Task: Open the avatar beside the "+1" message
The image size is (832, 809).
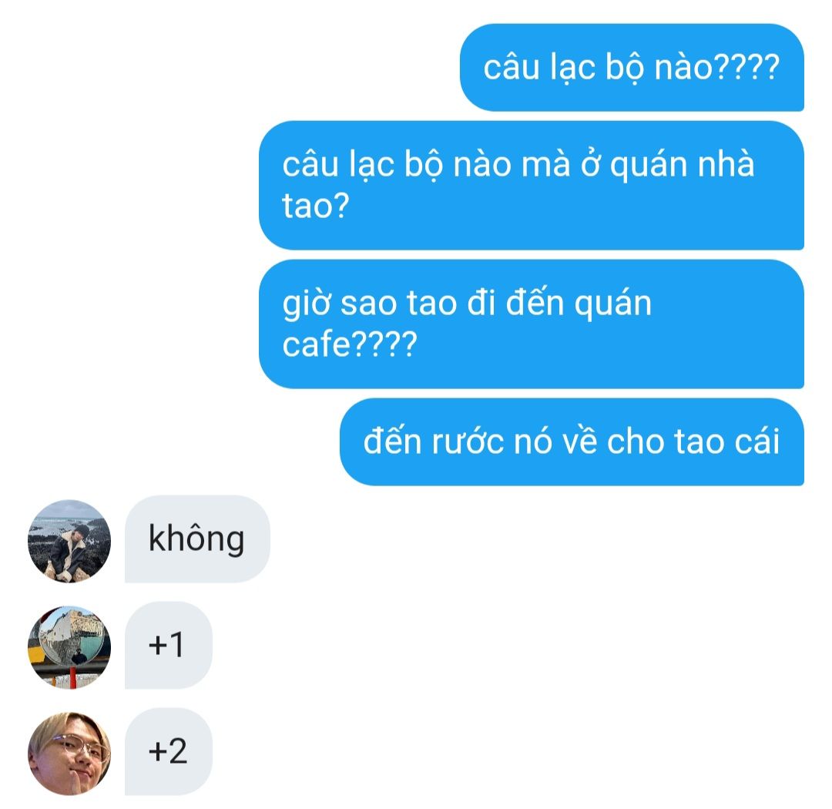Action: tap(69, 647)
